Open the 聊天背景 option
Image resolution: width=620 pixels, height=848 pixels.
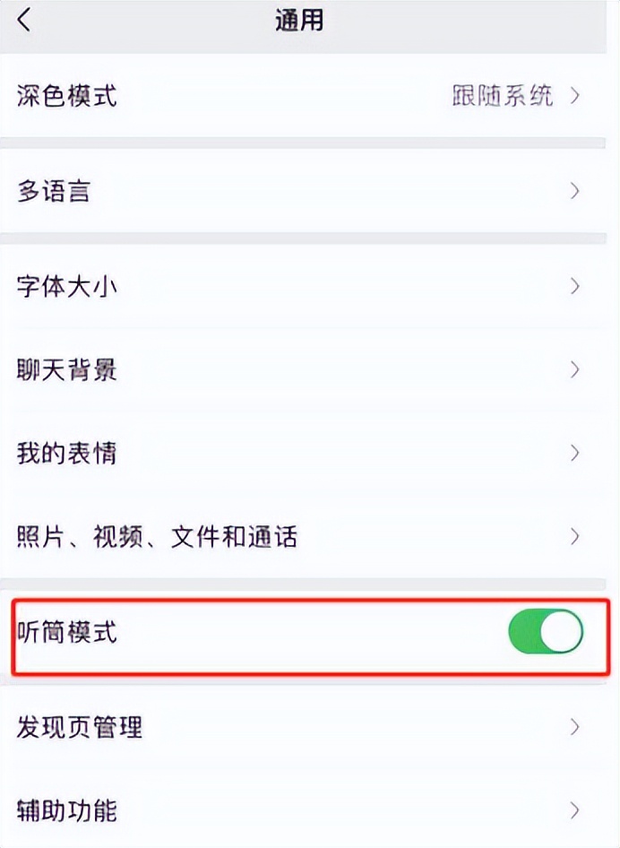point(67,370)
